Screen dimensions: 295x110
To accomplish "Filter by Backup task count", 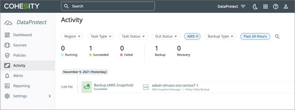I will (160, 51).
